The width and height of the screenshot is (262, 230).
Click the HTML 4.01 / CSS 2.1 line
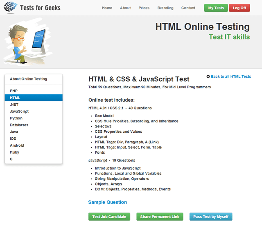(x=120, y=108)
